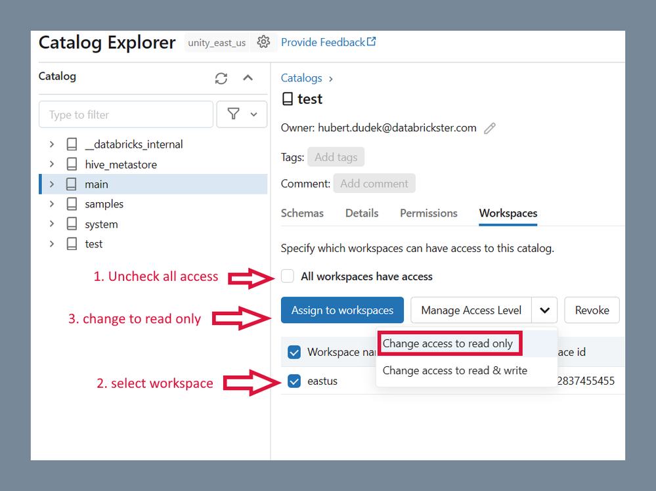656x491 pixels.
Task: Uncheck the eastus workspace checkbox
Action: pyautogui.click(x=294, y=381)
